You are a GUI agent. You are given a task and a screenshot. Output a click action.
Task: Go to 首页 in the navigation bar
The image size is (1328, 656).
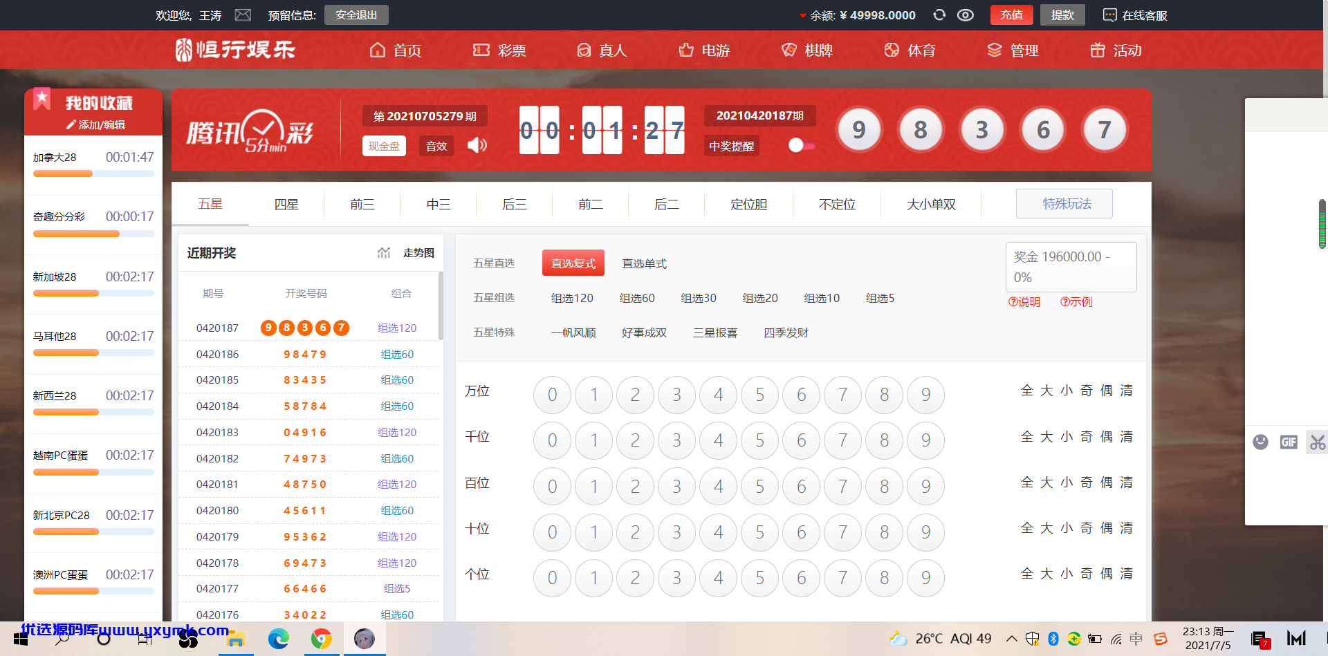click(396, 50)
